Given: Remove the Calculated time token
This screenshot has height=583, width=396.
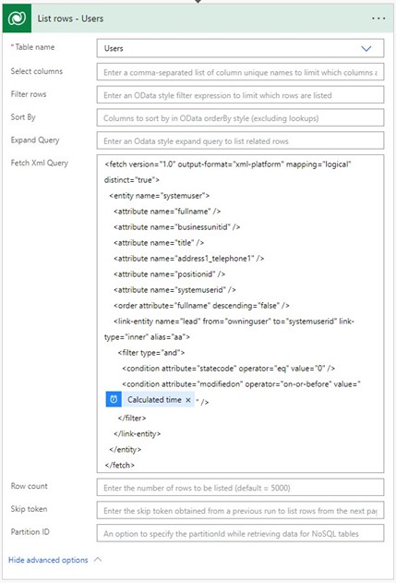Looking at the screenshot, I should pyautogui.click(x=188, y=400).
